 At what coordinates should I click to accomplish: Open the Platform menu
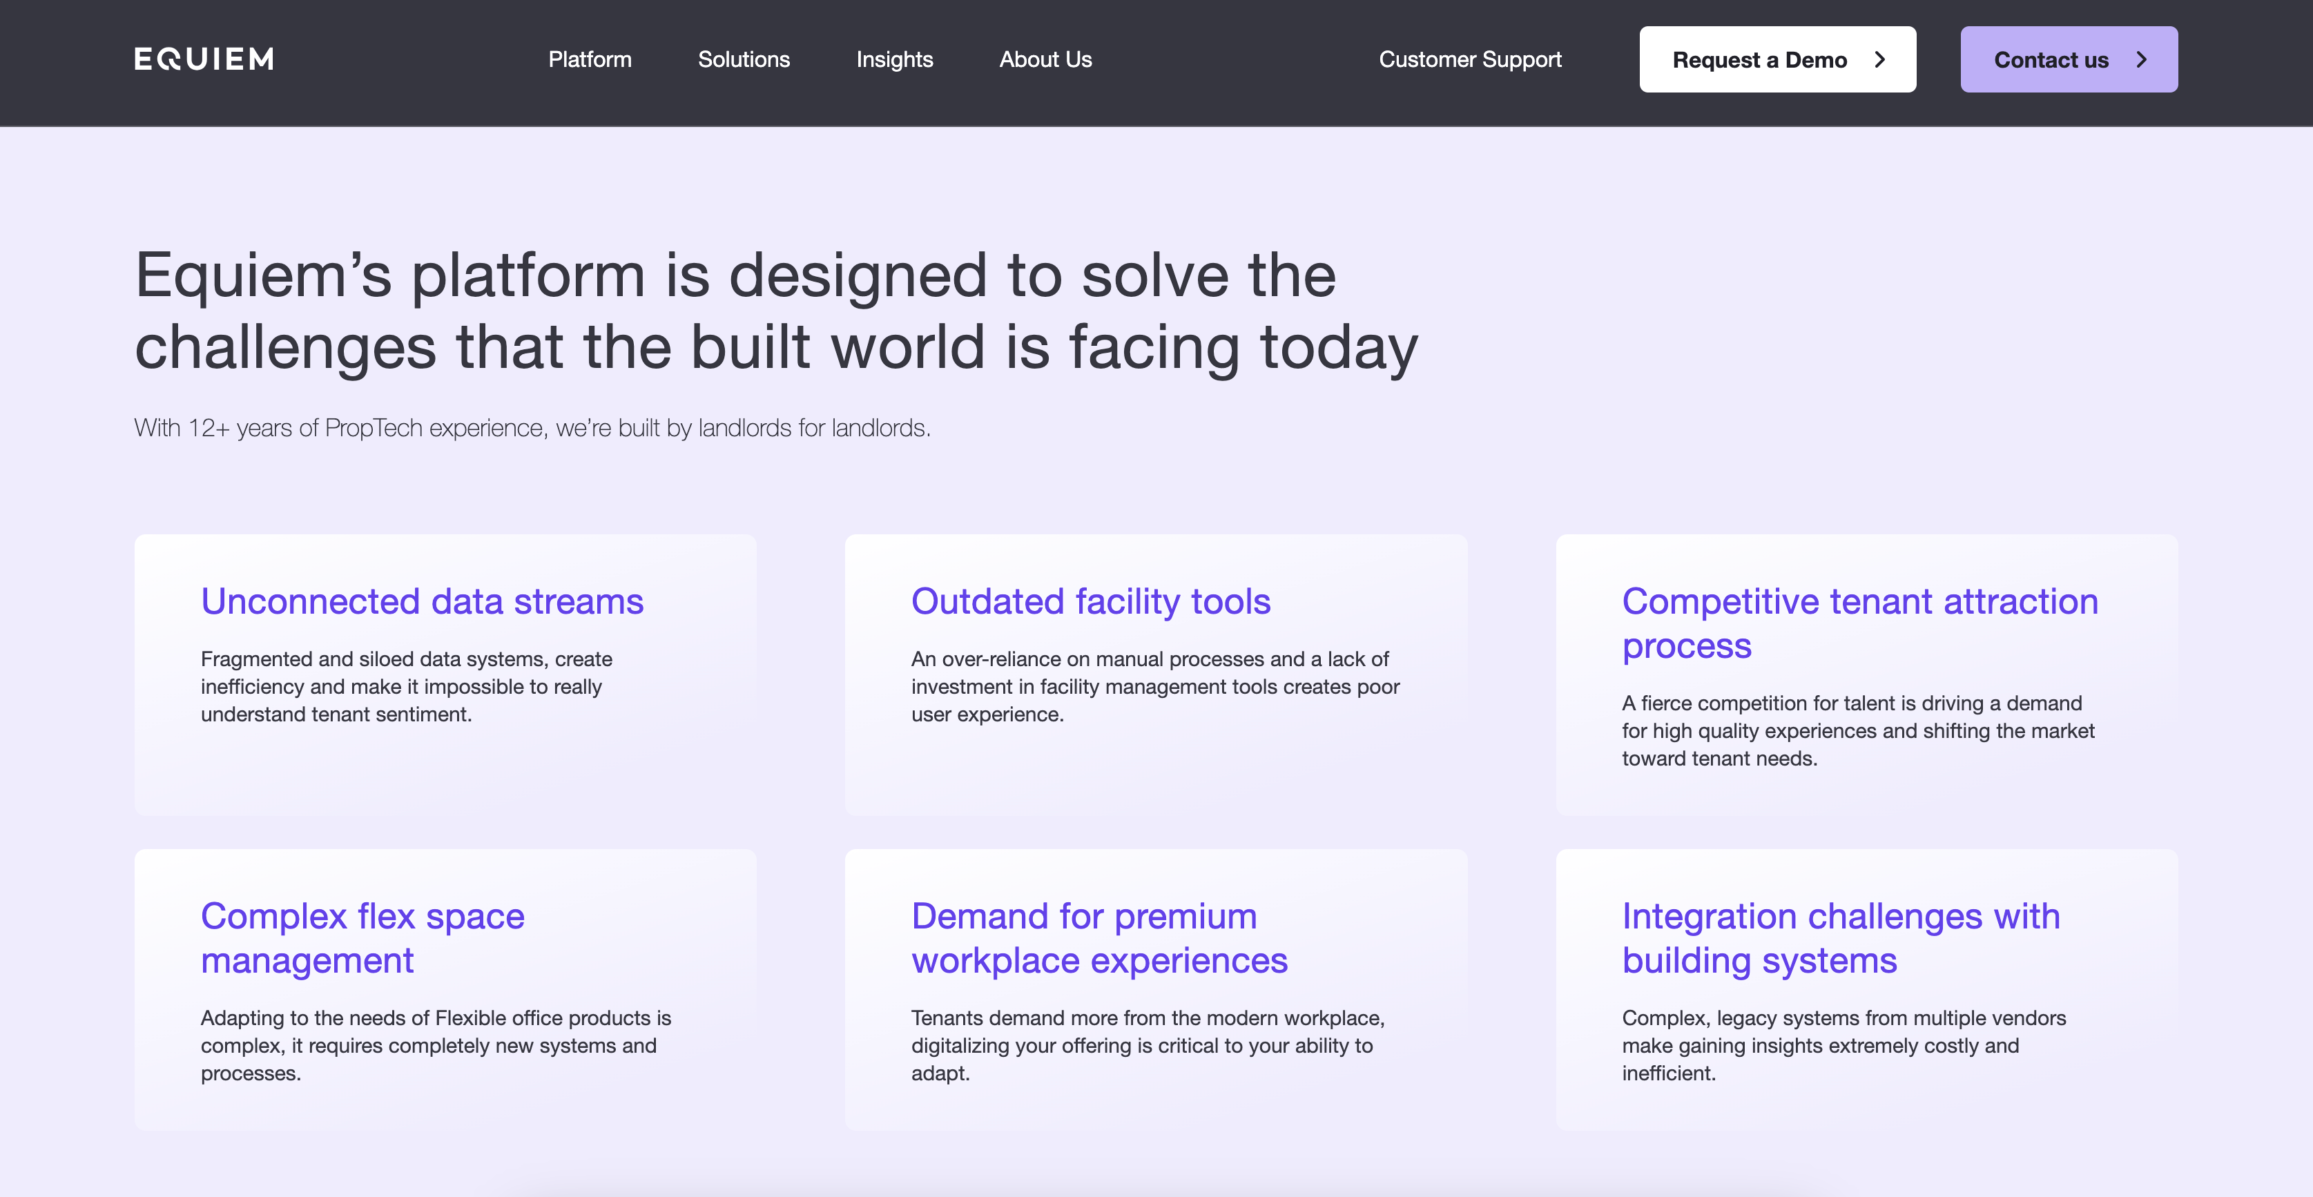[590, 59]
